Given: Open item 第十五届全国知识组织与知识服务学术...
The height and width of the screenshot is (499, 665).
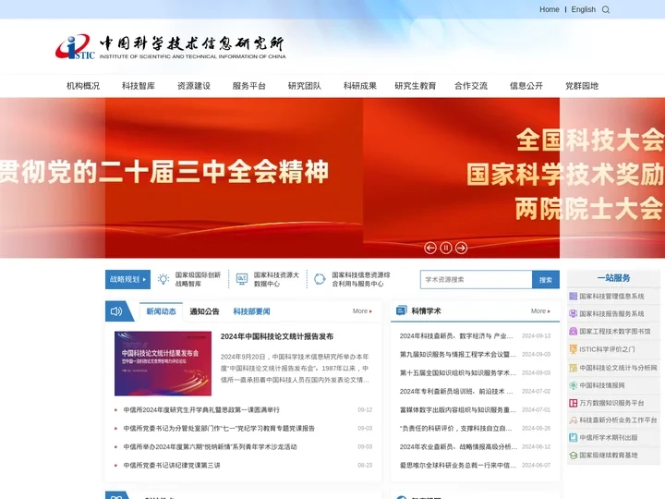Looking at the screenshot, I should click(x=457, y=373).
